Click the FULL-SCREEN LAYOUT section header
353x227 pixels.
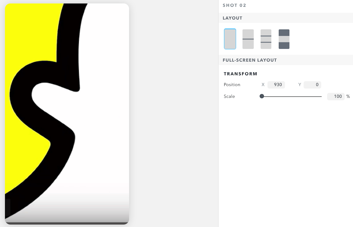coord(250,60)
